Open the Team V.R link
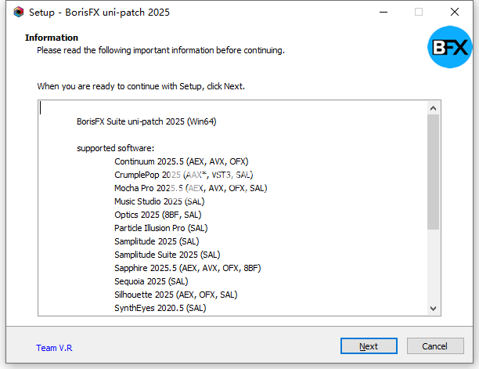The image size is (479, 369). click(52, 347)
